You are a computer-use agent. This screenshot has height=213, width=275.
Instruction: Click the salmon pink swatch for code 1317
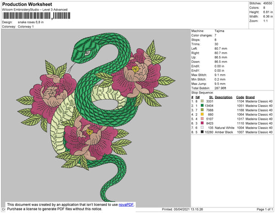tap(202, 119)
